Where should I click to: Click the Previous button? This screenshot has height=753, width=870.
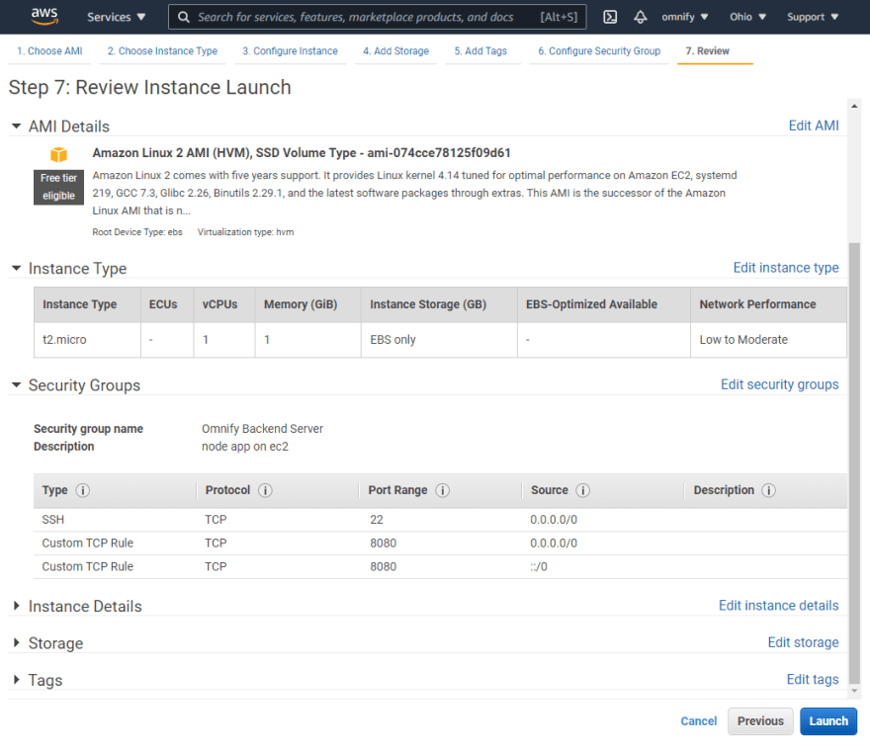click(760, 720)
